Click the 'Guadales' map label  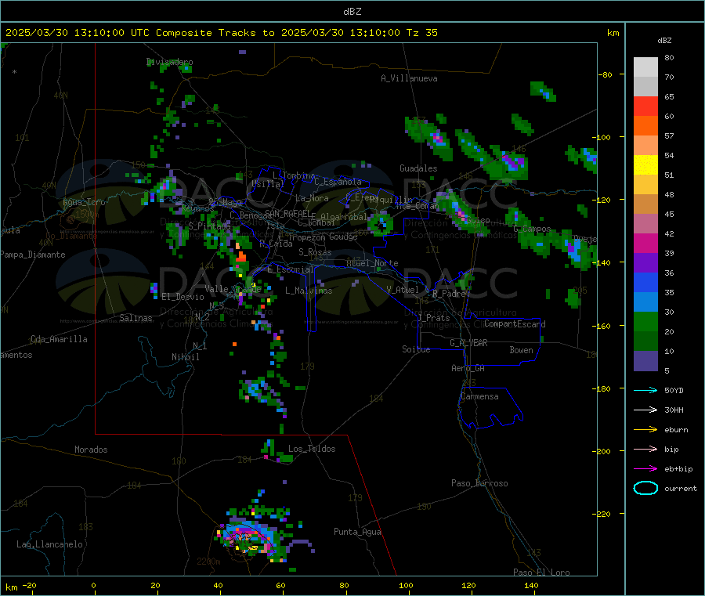(418, 168)
